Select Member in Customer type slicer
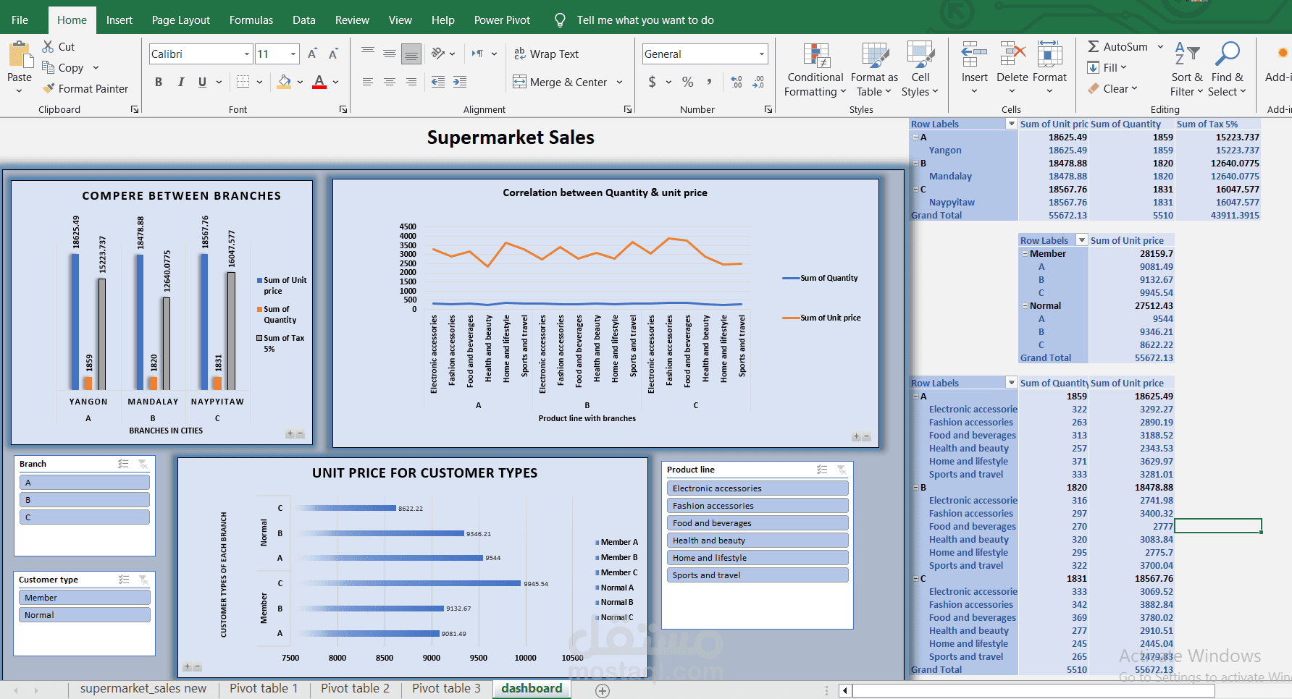 [85, 598]
